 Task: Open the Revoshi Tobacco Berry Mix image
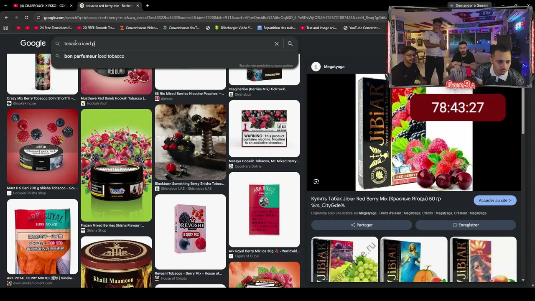point(190,232)
